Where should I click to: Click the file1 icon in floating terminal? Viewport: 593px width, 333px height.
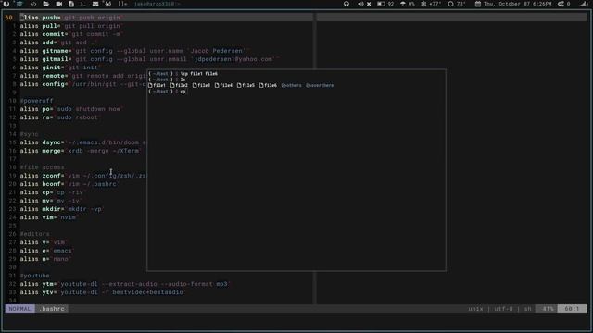click(x=150, y=85)
